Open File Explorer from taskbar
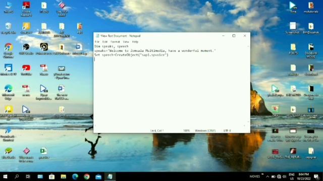This screenshot has width=323, height=181. 63,176
